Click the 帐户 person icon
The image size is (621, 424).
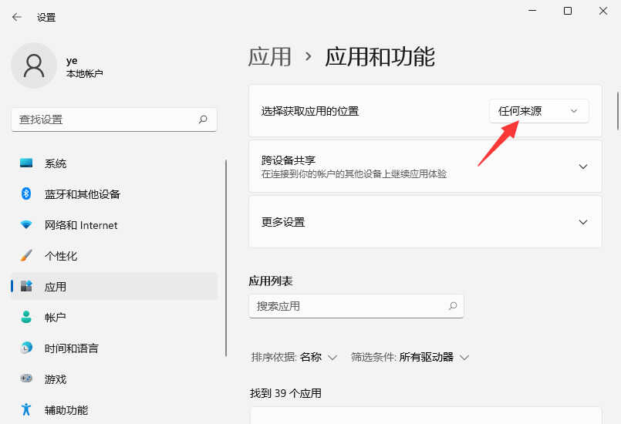click(26, 318)
